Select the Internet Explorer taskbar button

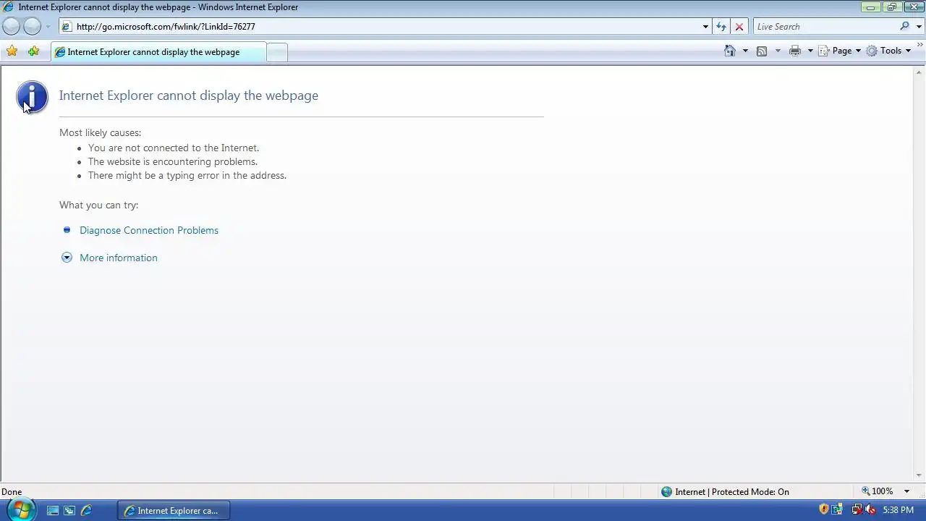pyautogui.click(x=173, y=510)
